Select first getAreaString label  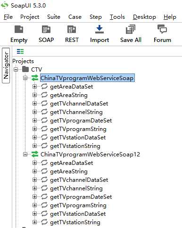69,95
